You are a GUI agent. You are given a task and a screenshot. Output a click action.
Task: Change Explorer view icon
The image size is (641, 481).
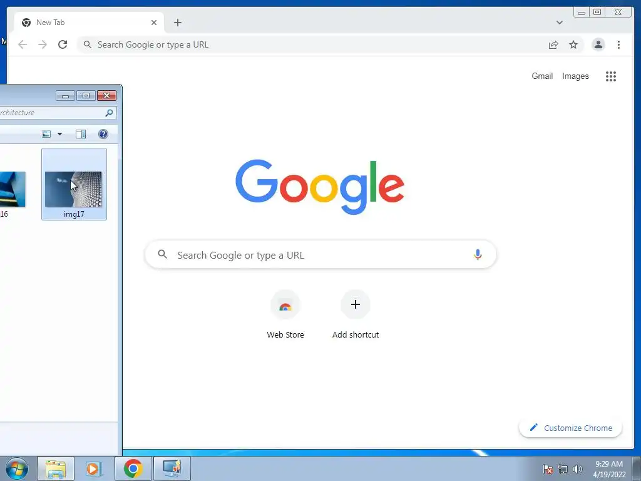(x=46, y=134)
